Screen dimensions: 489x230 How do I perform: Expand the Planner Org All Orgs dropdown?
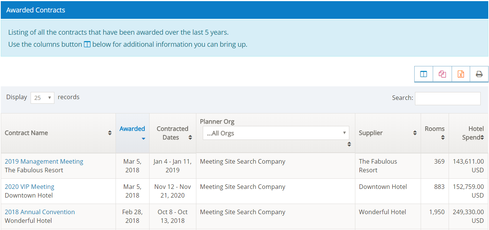click(276, 133)
